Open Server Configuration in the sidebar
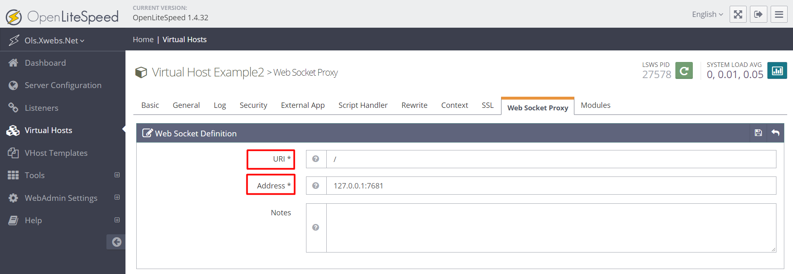The image size is (793, 274). point(63,85)
